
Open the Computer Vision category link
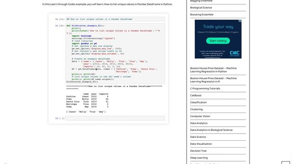click(x=200, y=116)
